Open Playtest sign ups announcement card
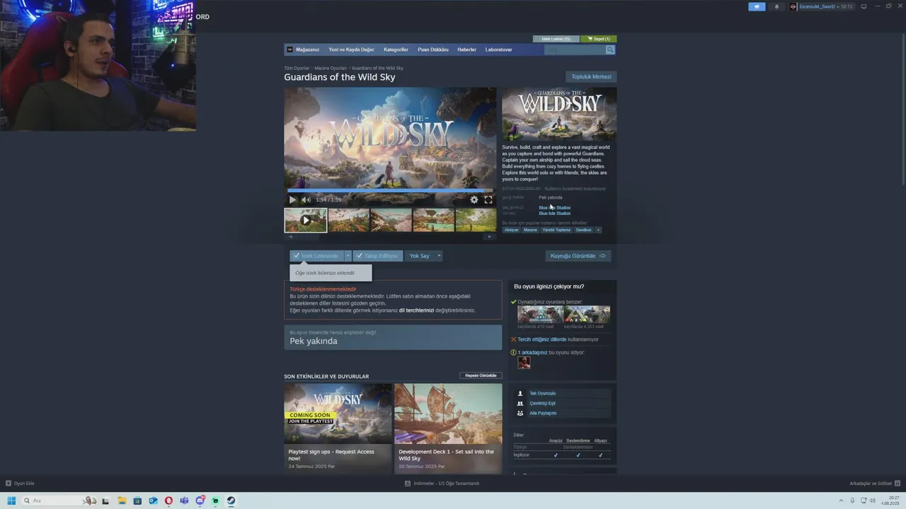The height and width of the screenshot is (509, 906). pos(338,428)
